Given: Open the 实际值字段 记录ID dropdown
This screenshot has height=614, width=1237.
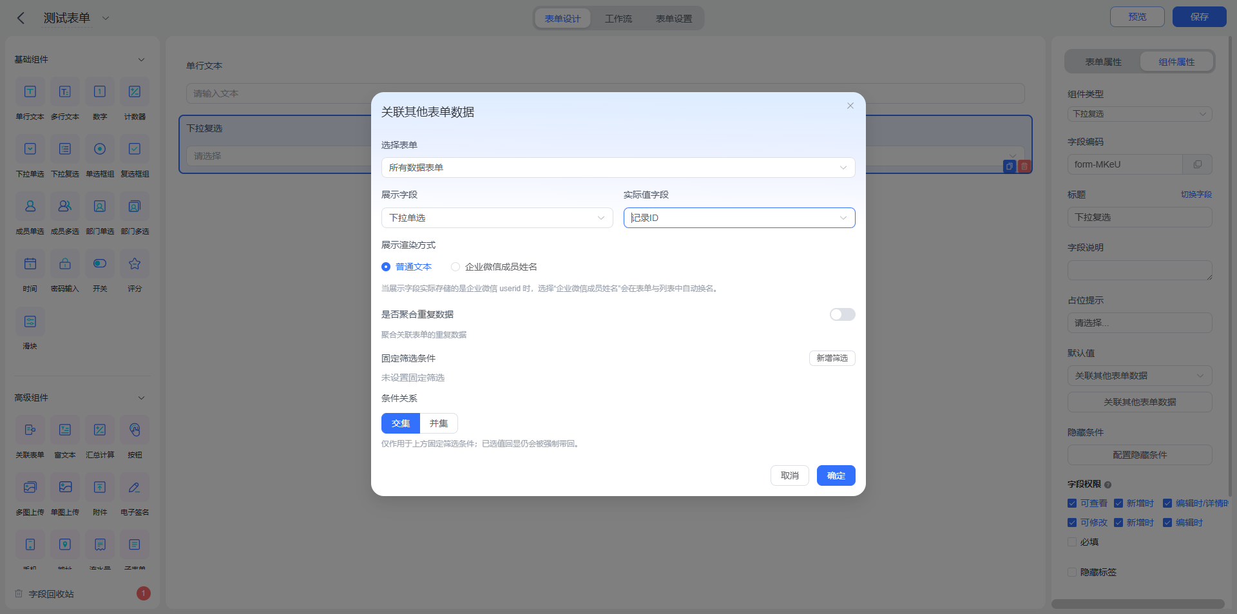Looking at the screenshot, I should [x=739, y=218].
